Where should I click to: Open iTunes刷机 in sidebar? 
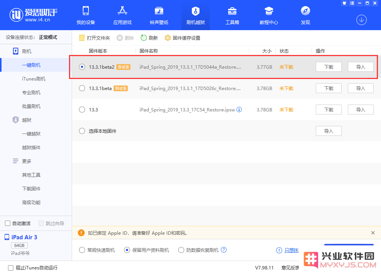coord(34,79)
